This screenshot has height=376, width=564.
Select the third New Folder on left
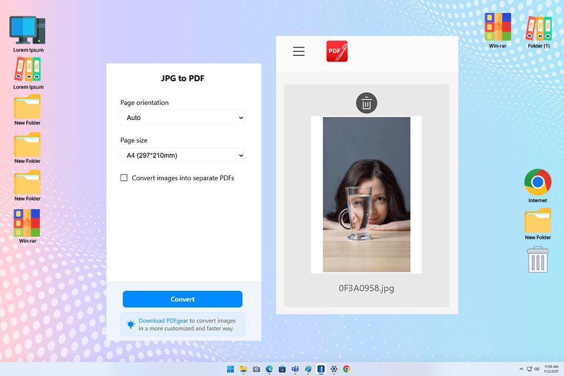pyautogui.click(x=28, y=186)
